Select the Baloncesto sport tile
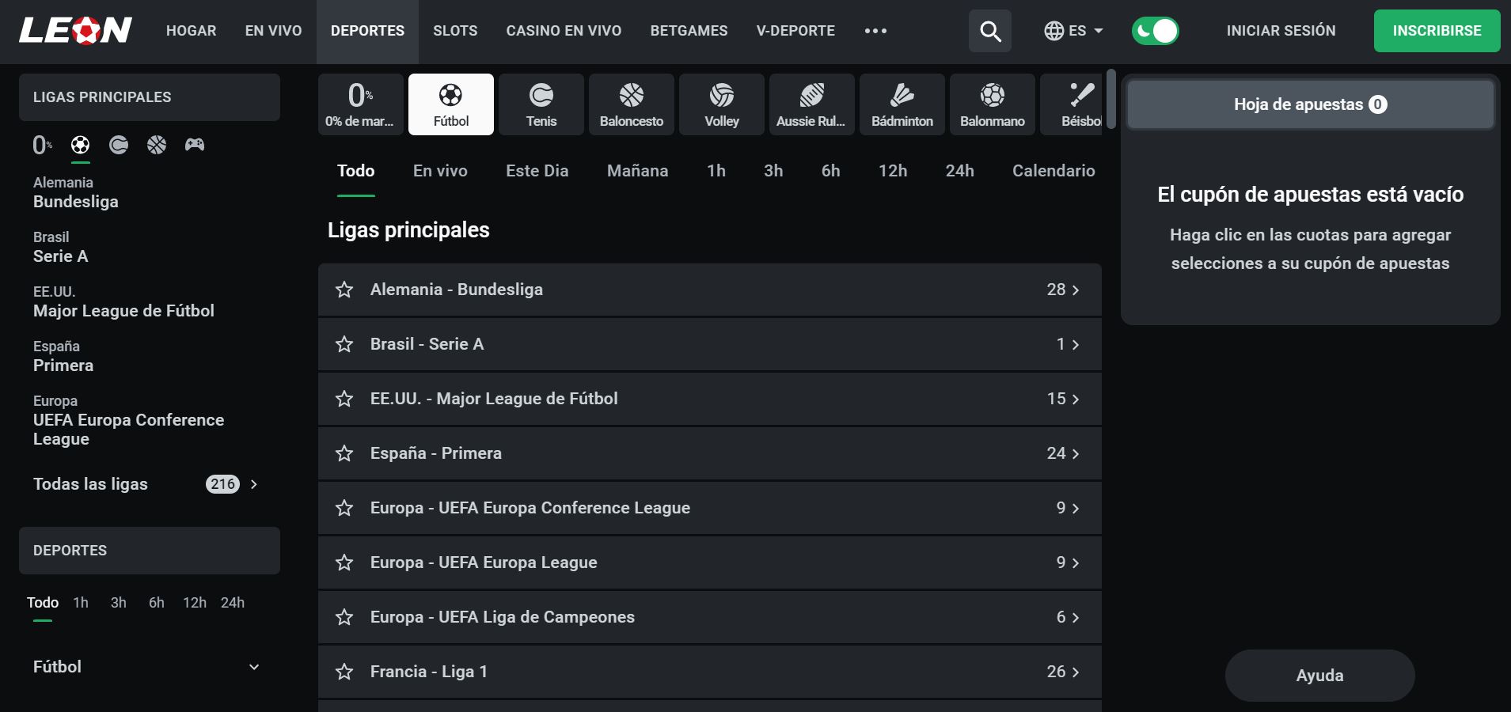1511x712 pixels. (x=632, y=104)
